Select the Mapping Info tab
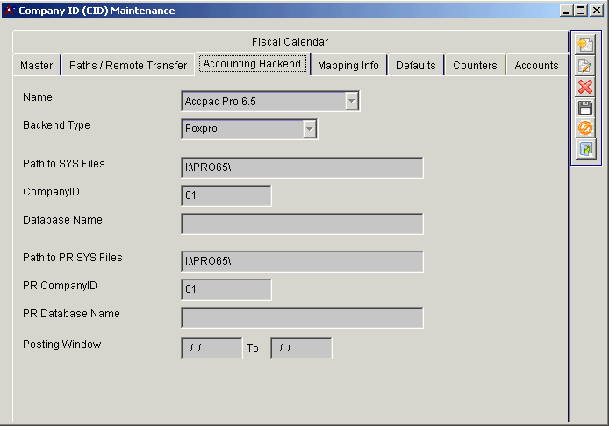609x426 pixels. point(348,66)
